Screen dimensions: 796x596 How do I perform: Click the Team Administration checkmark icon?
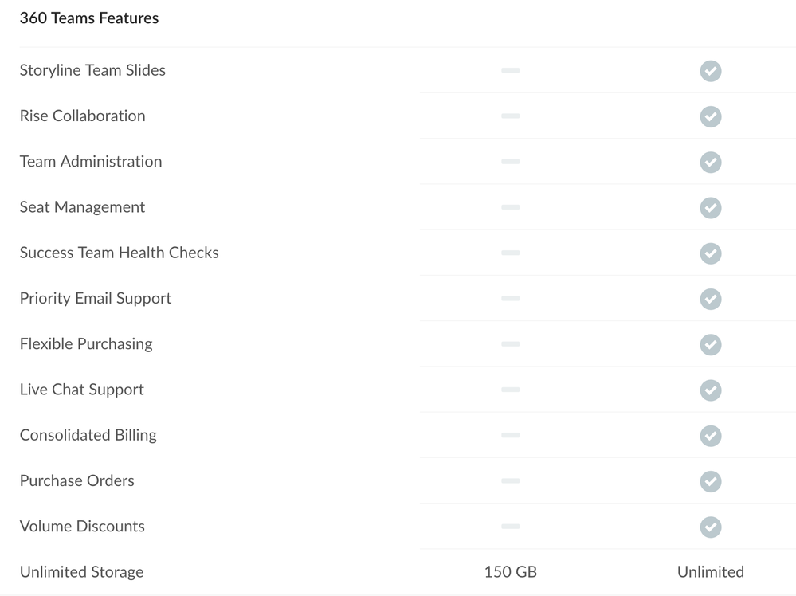(710, 162)
